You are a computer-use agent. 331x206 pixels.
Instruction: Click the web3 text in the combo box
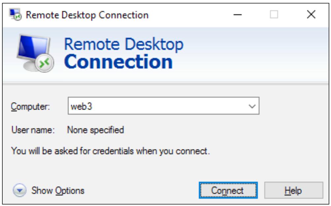tap(82, 106)
